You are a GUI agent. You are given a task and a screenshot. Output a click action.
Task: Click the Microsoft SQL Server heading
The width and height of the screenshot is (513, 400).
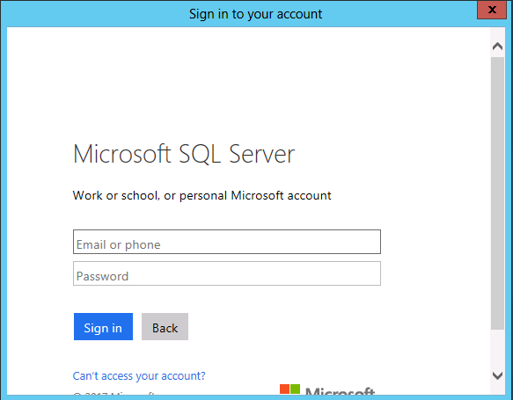pos(184,154)
